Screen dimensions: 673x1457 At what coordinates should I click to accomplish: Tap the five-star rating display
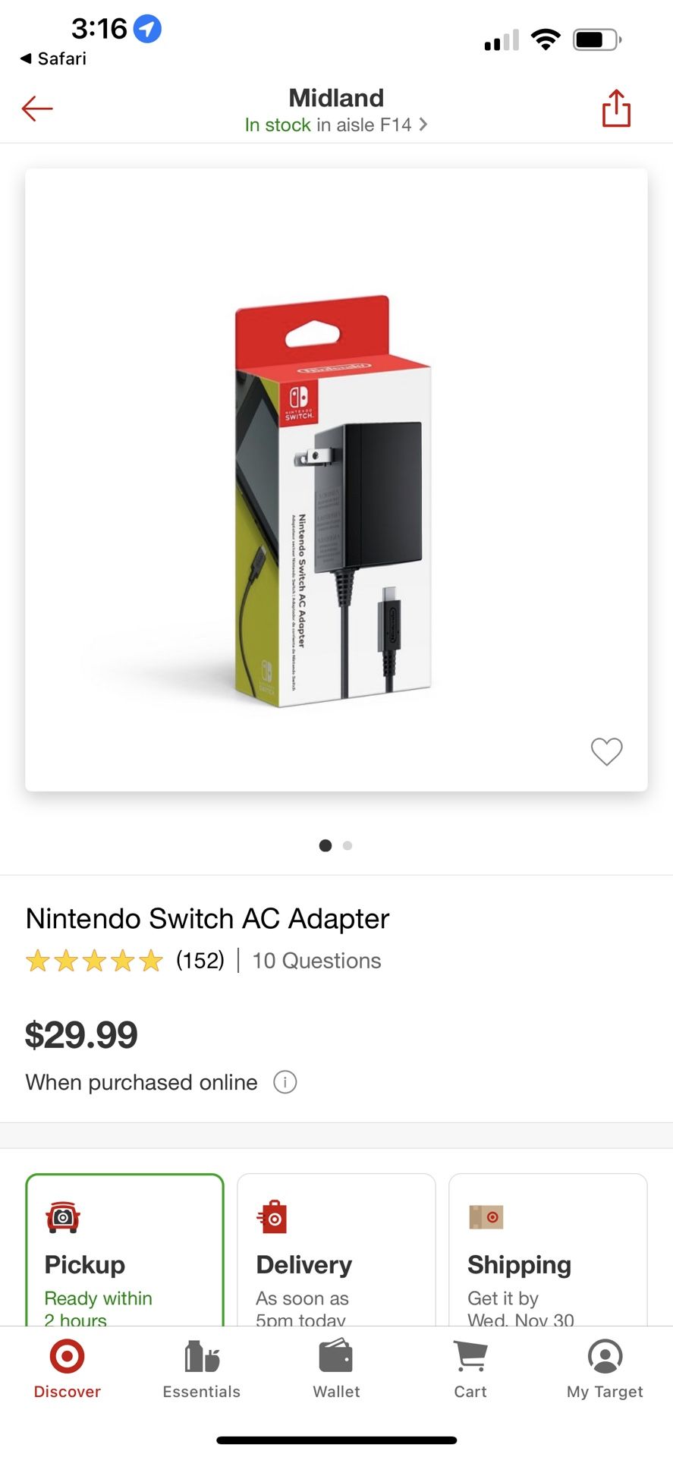click(x=96, y=961)
